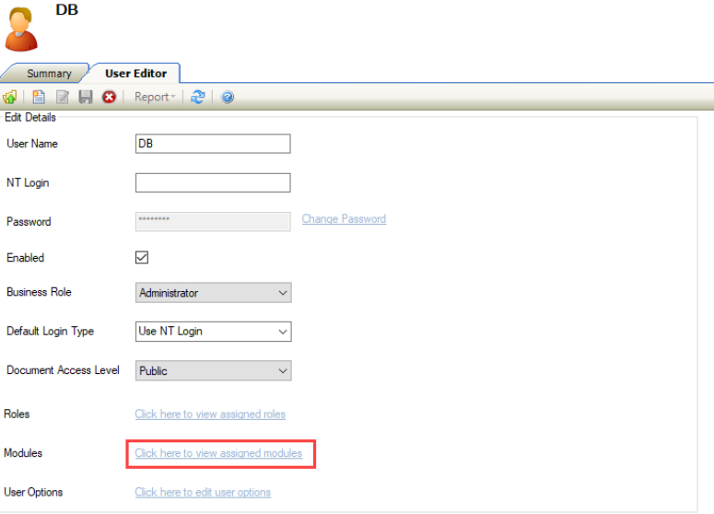
Task: Click the new record toolbar icon
Action: click(x=39, y=97)
